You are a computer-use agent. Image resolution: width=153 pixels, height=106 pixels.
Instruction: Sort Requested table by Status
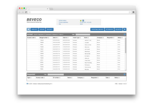click(117, 78)
